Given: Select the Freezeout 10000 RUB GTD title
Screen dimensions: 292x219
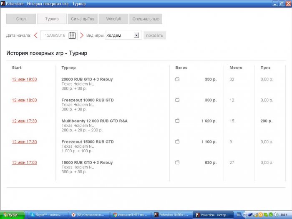Looking at the screenshot, I should pyautogui.click(x=88, y=100).
